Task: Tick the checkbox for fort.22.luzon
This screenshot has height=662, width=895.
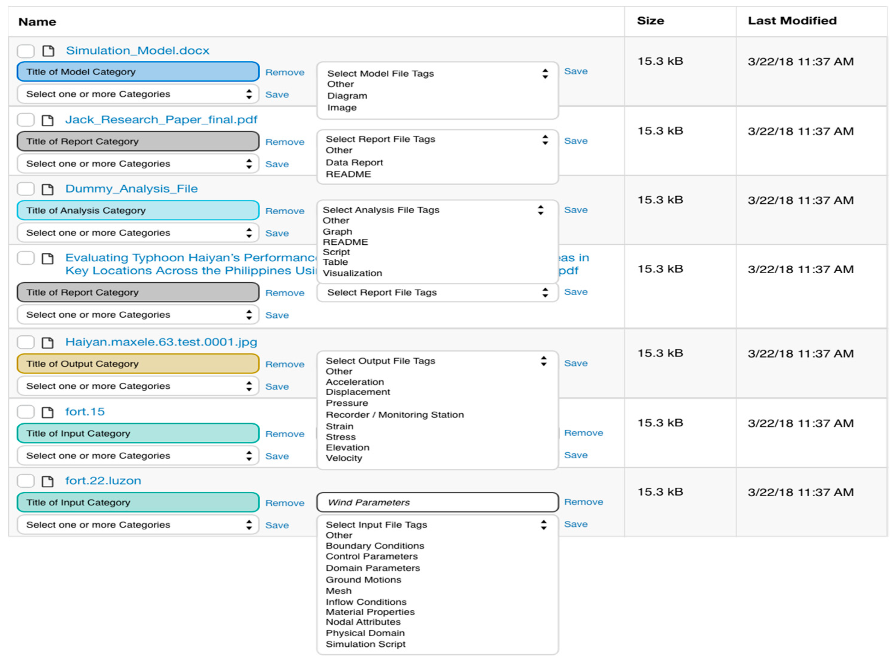Action: 26,481
